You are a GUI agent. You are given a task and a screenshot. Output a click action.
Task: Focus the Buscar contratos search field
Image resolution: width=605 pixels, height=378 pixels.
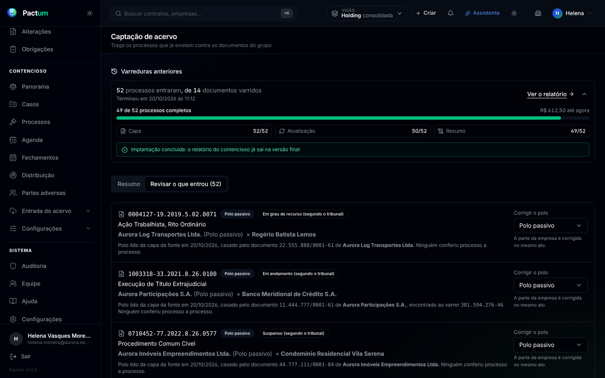tap(203, 13)
